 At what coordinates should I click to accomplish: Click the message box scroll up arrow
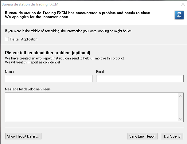point(180,96)
